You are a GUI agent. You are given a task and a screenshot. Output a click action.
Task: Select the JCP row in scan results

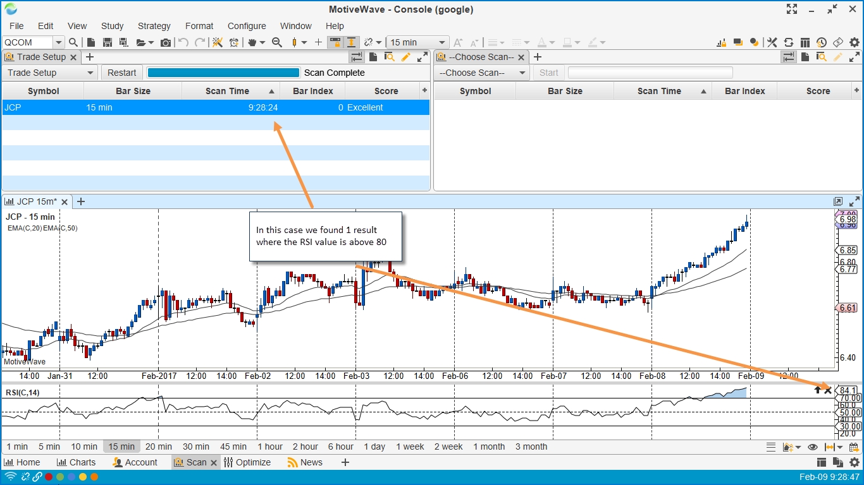[x=216, y=107]
